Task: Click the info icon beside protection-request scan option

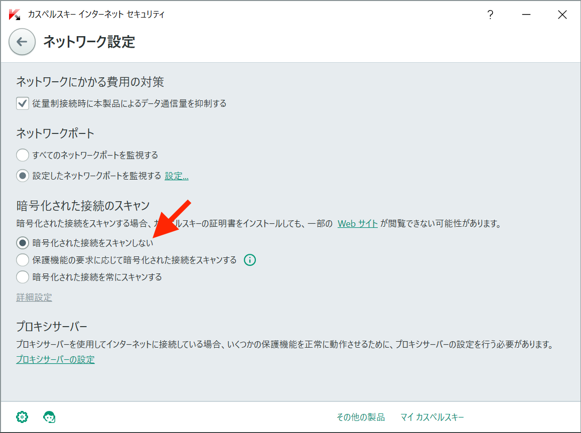Action: [250, 260]
